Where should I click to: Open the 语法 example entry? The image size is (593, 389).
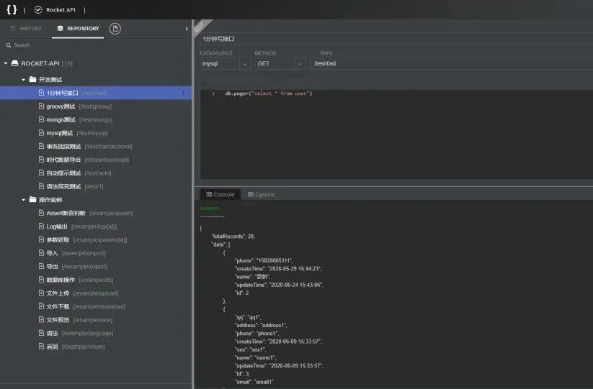coord(96,333)
